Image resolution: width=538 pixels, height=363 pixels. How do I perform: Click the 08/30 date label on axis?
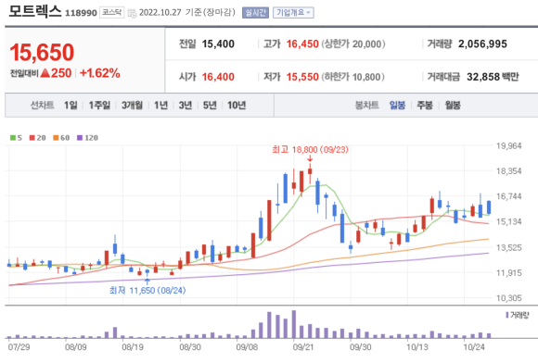point(190,347)
